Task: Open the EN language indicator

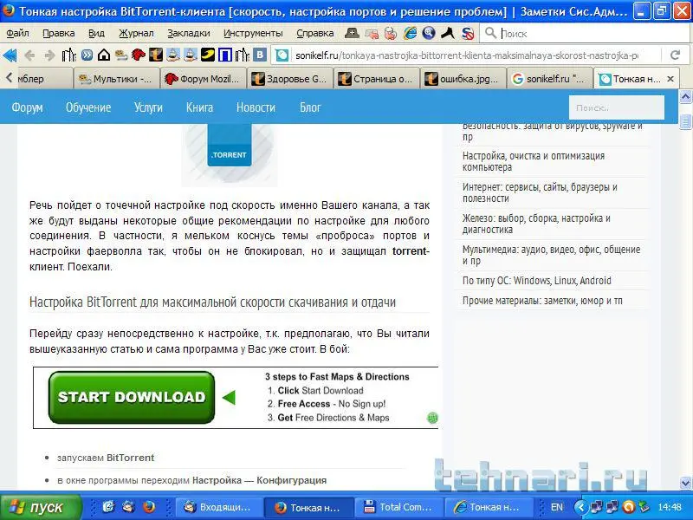Action: [x=557, y=507]
